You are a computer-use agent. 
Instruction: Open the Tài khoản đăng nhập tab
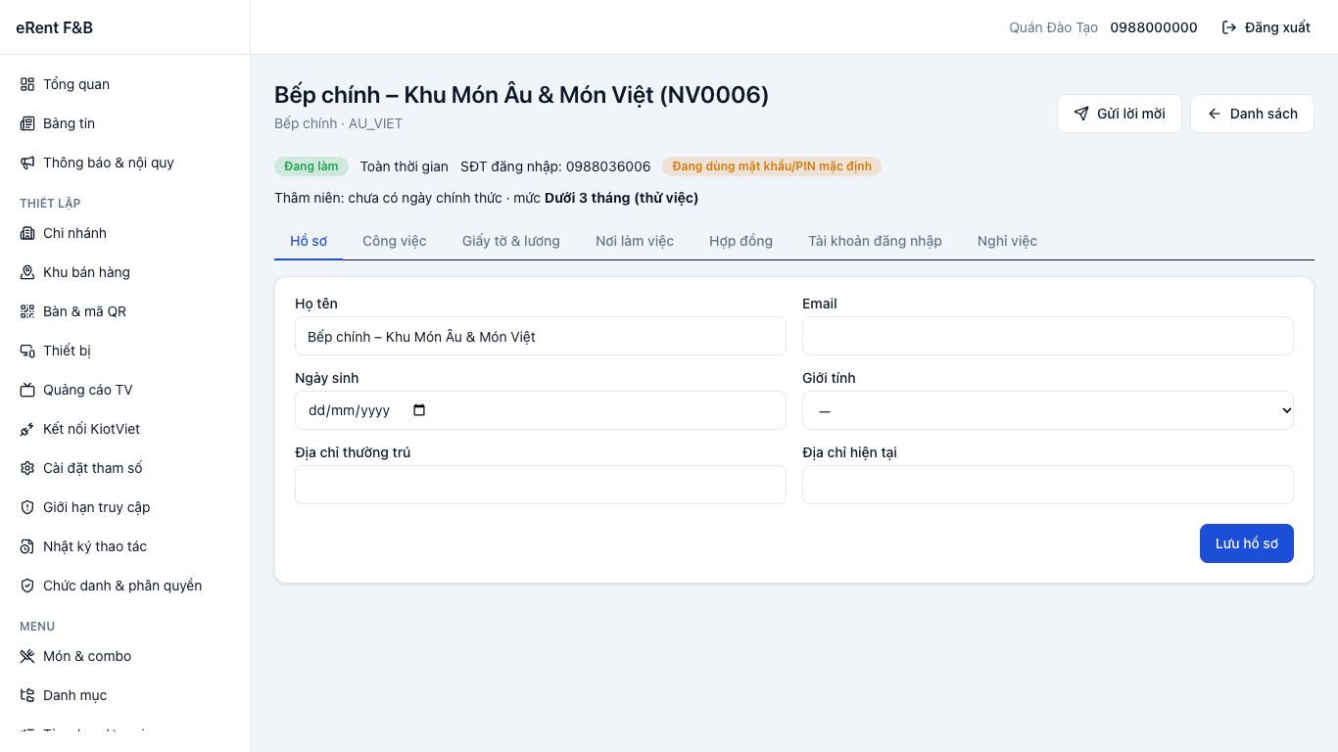pyautogui.click(x=875, y=241)
